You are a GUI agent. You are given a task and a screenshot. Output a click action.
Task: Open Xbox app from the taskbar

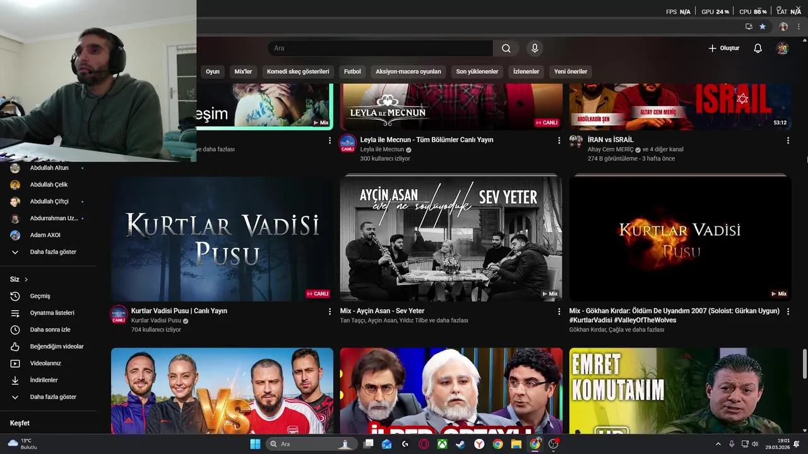(x=443, y=444)
